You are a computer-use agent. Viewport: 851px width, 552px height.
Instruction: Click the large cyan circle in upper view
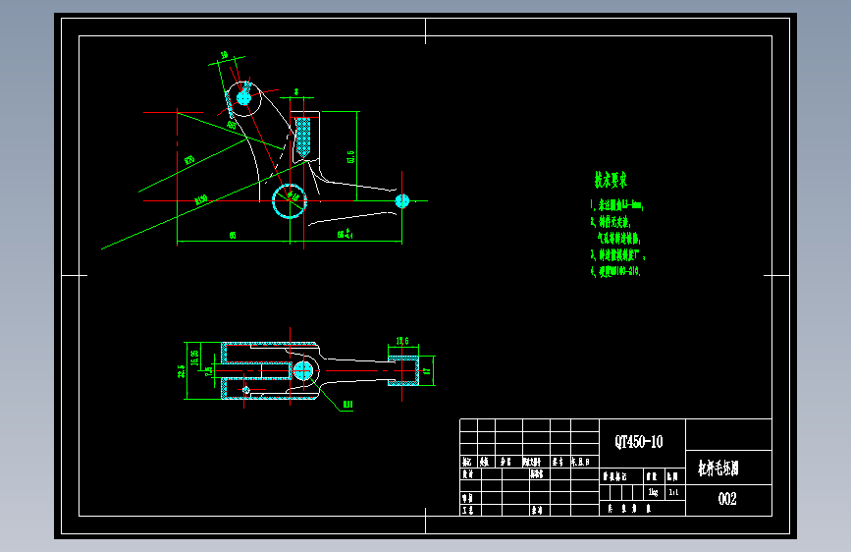[x=290, y=201]
